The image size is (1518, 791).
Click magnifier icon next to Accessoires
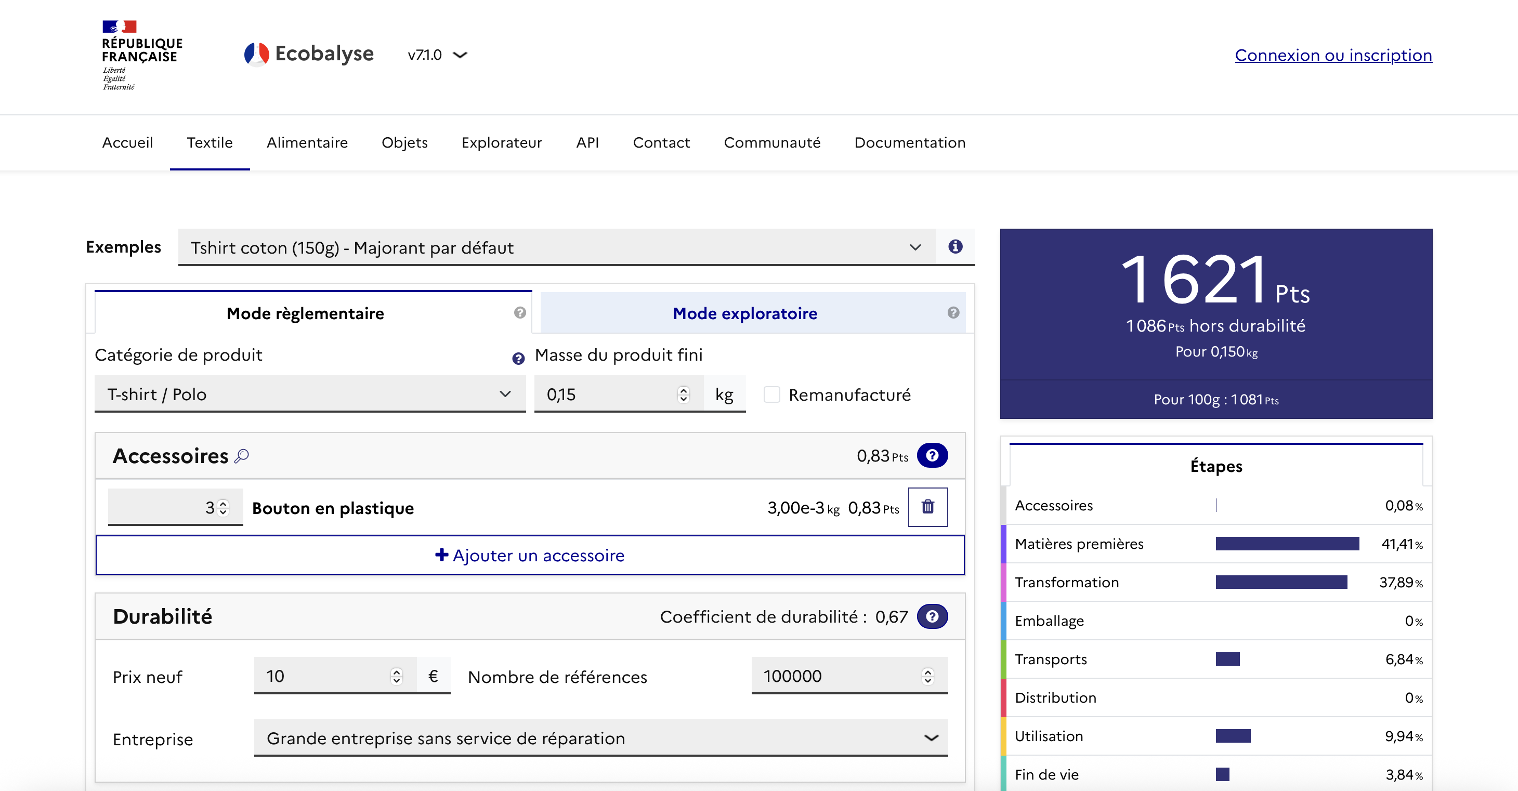click(242, 456)
